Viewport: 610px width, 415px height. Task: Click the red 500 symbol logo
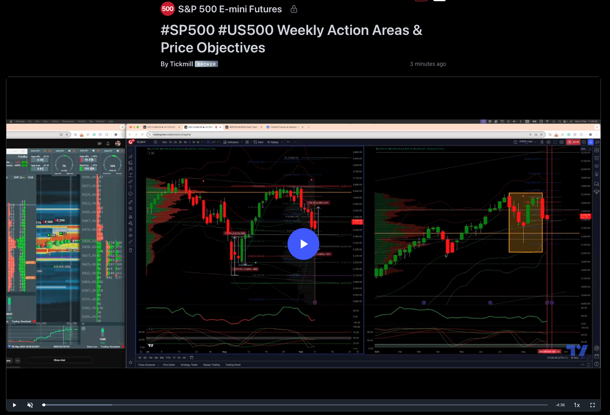[x=168, y=9]
